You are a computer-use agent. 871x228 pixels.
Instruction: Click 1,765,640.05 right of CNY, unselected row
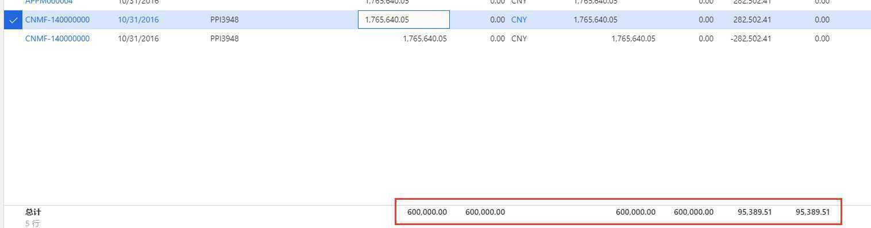pos(633,38)
